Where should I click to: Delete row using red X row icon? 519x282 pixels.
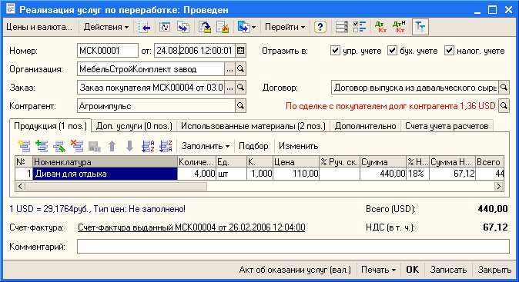coord(77,146)
